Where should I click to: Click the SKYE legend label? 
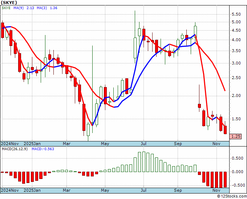pyautogui.click(x=6, y=8)
